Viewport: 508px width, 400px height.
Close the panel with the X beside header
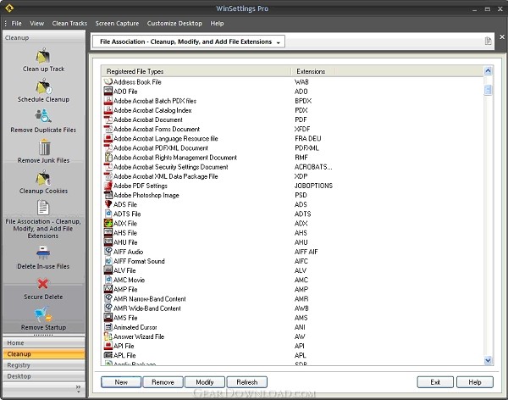[502, 37]
